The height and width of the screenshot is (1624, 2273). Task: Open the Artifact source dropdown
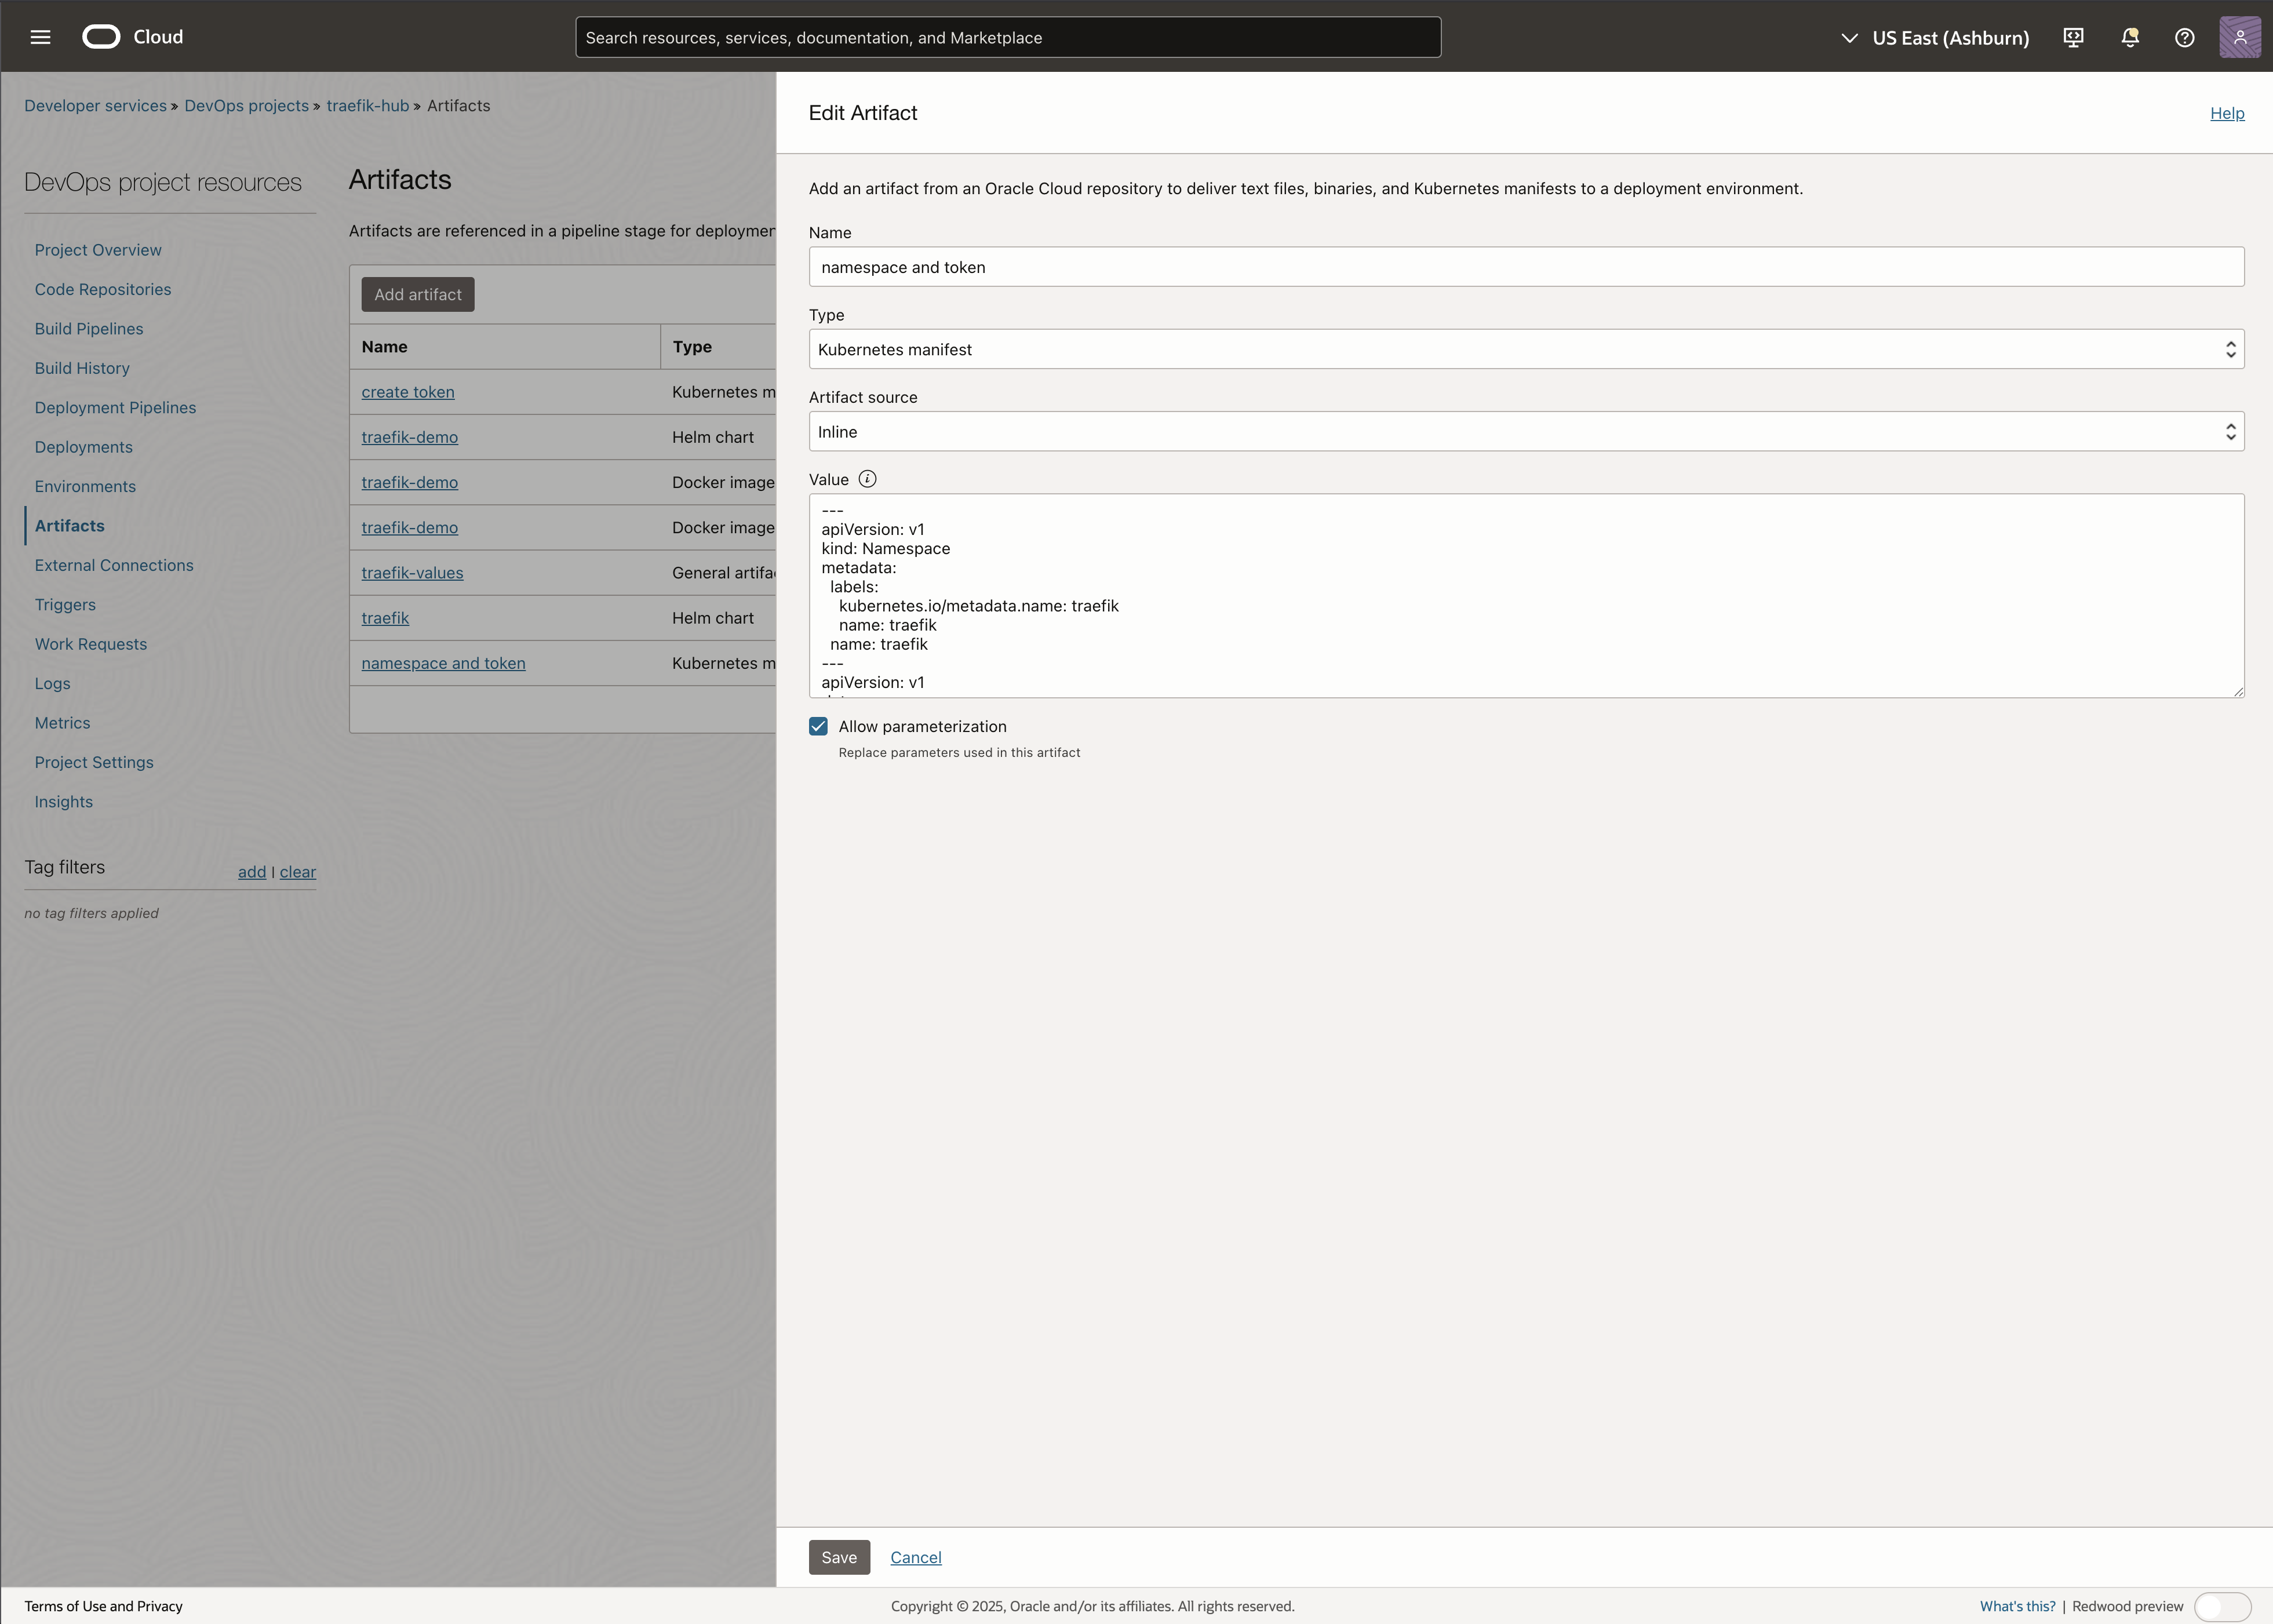1526,432
